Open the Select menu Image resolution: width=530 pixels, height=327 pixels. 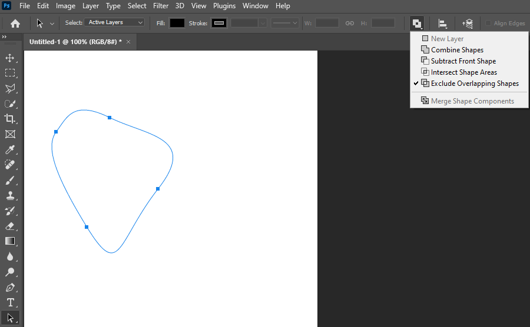tap(137, 6)
